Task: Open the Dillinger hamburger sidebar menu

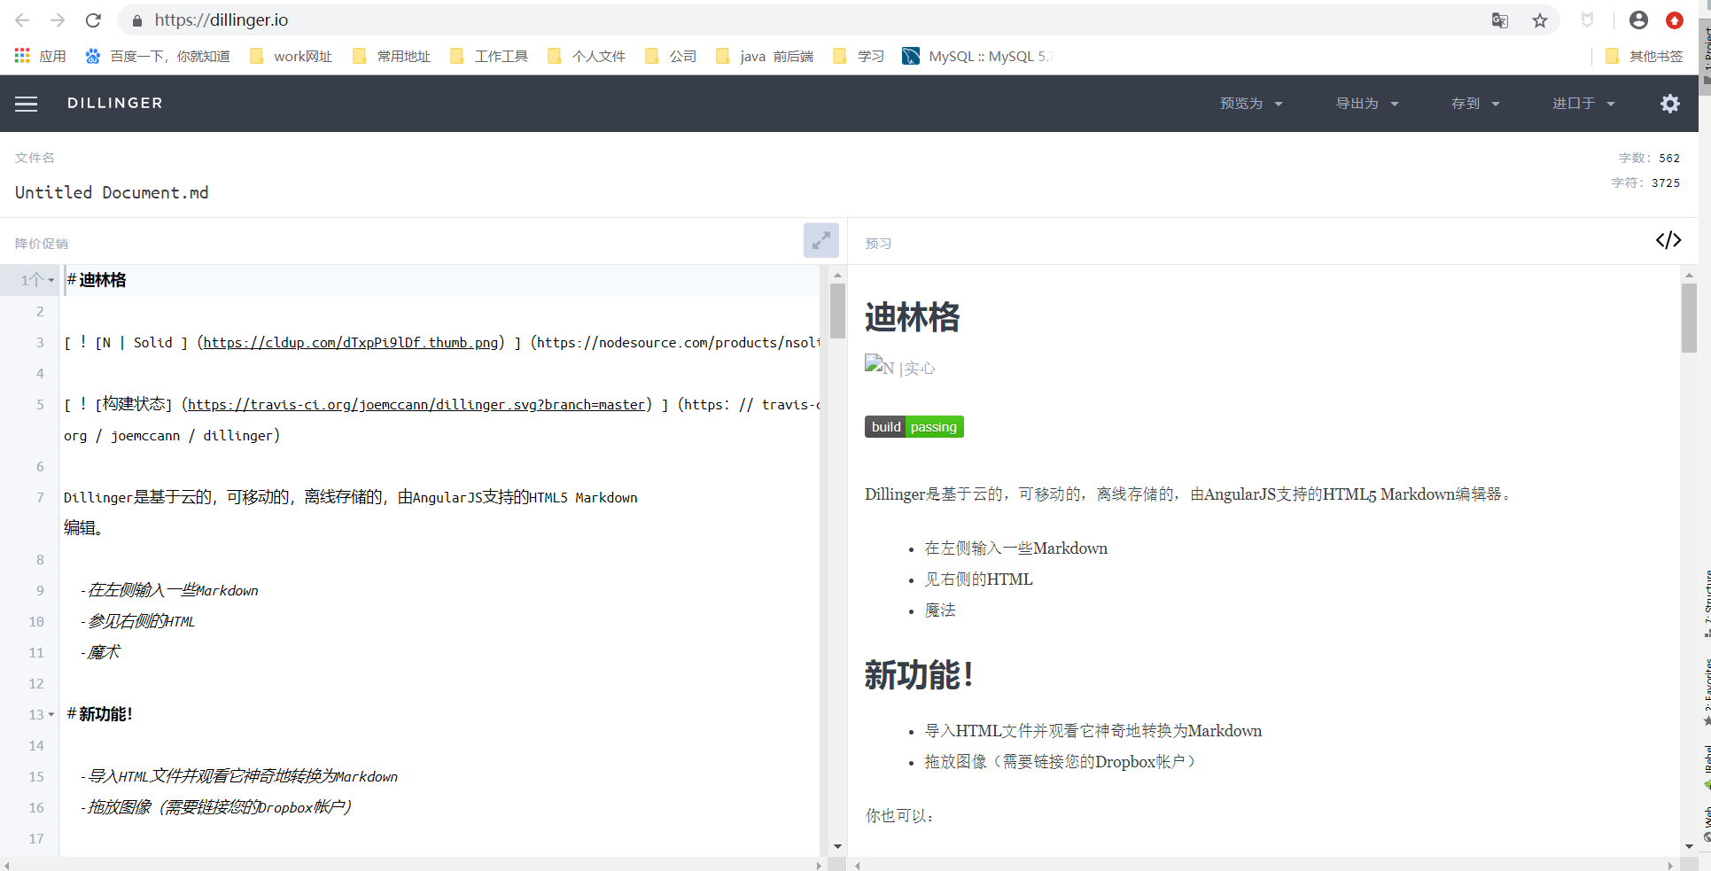Action: point(27,104)
